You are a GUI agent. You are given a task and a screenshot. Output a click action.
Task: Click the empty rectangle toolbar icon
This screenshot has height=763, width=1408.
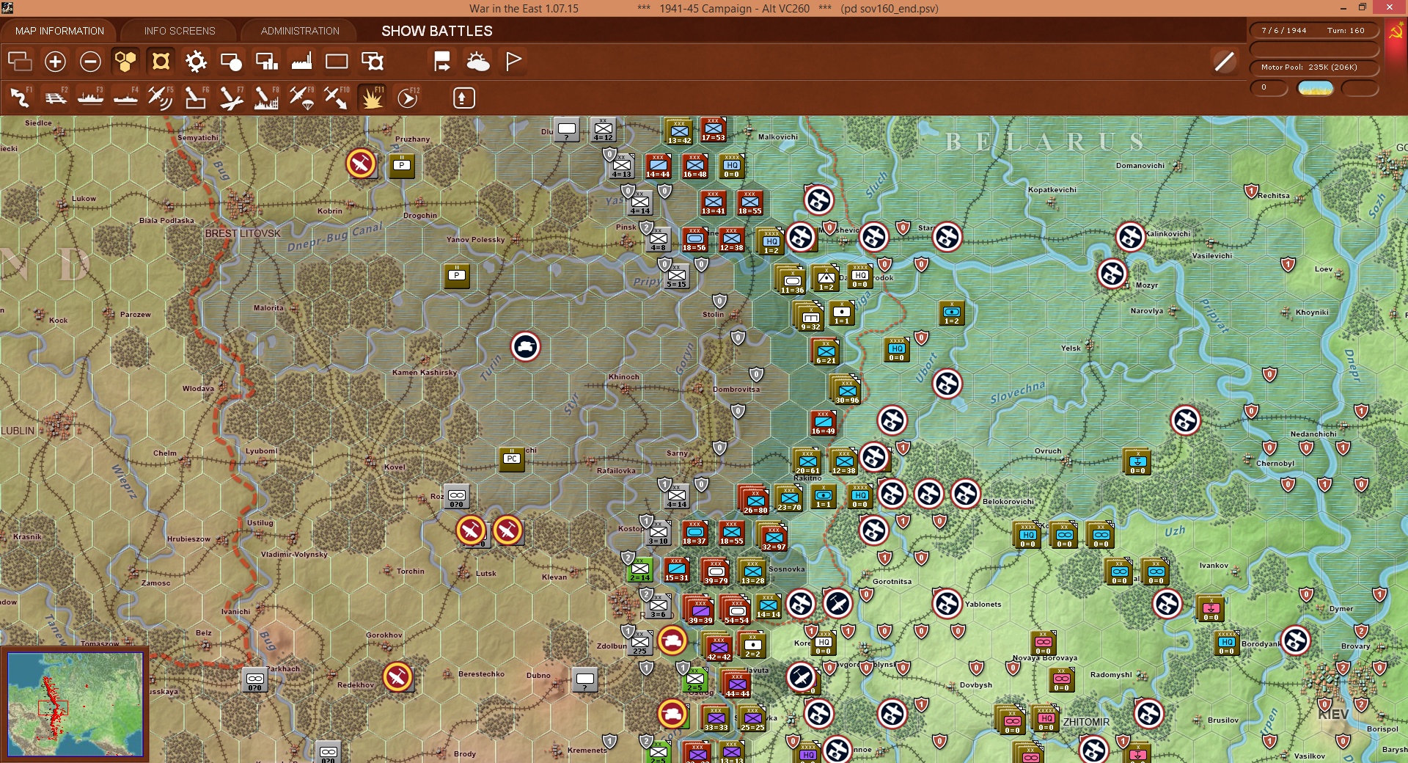(x=337, y=62)
